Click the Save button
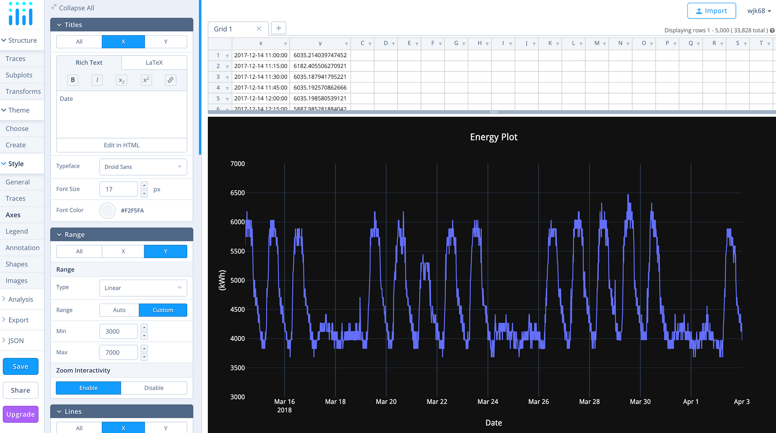 click(x=20, y=366)
